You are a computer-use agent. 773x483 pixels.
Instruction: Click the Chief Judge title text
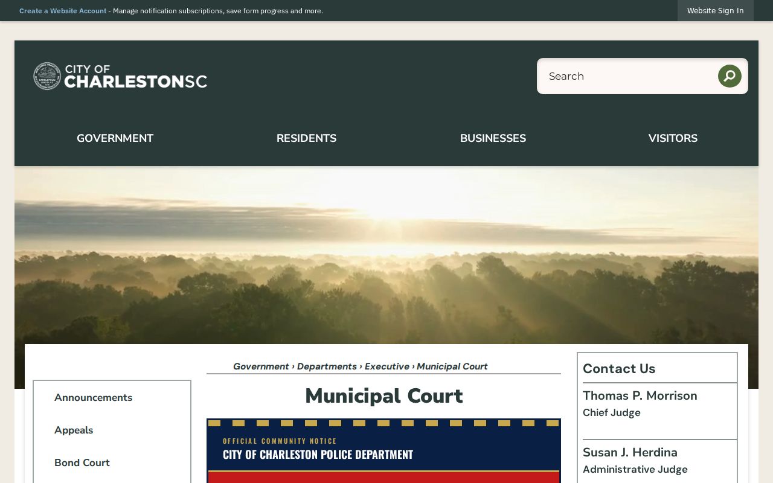coord(612,412)
